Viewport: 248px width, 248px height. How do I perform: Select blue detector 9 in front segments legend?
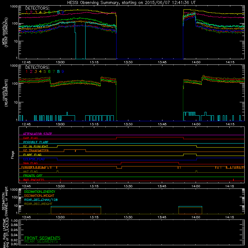[x=63, y=12]
